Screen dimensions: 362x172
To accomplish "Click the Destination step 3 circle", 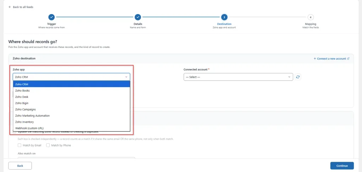I will point(224,17).
